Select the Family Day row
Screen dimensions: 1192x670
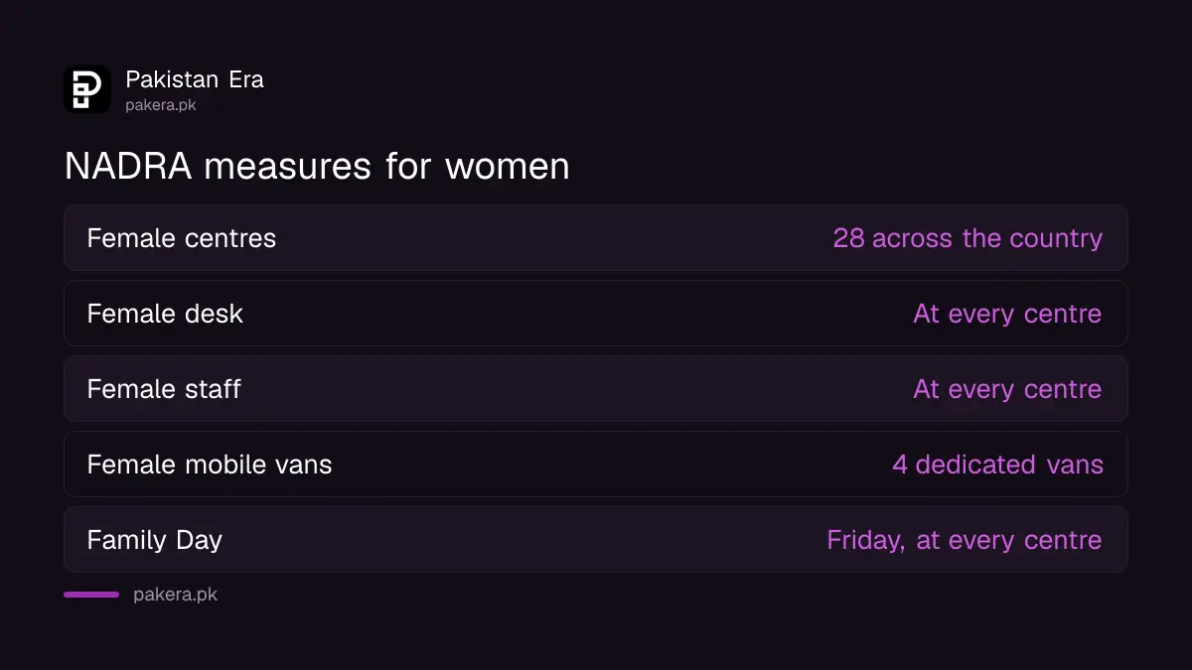[x=596, y=540]
